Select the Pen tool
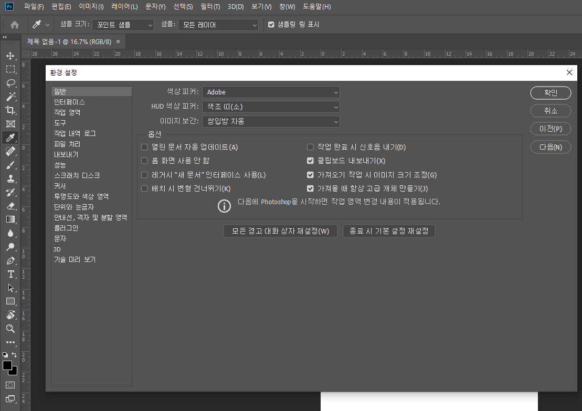Image resolution: width=582 pixels, height=411 pixels. [10, 261]
